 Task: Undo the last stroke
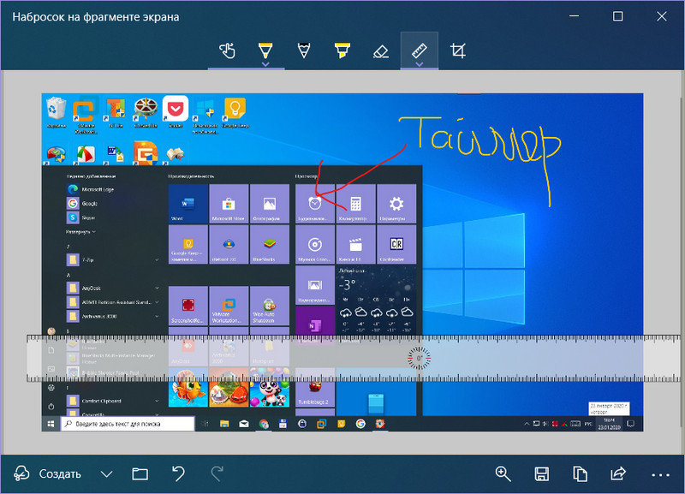pyautogui.click(x=178, y=473)
